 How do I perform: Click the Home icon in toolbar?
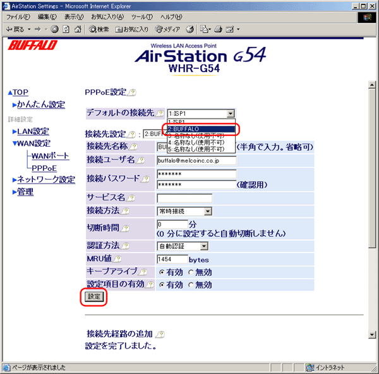point(78,29)
